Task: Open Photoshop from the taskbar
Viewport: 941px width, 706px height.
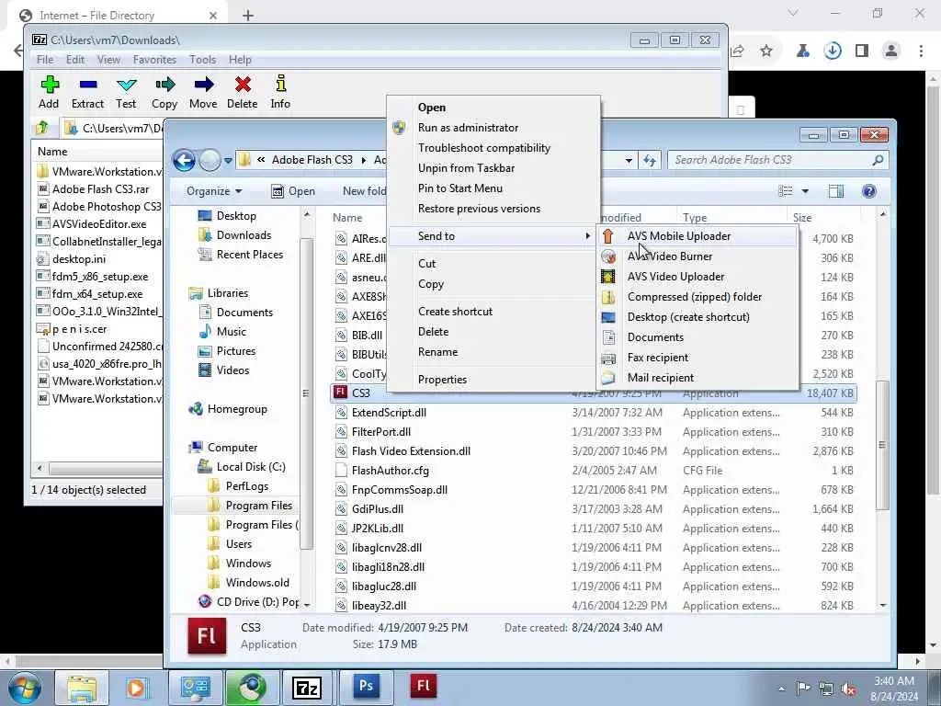Action: [x=366, y=687]
